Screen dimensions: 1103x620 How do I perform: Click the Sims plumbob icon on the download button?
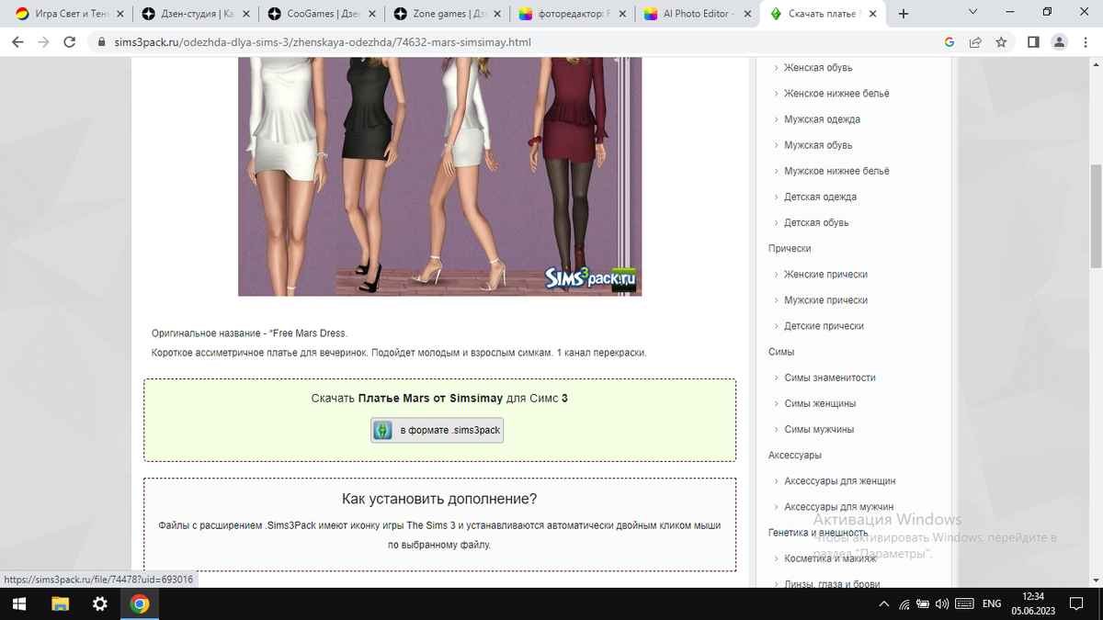[x=382, y=430]
